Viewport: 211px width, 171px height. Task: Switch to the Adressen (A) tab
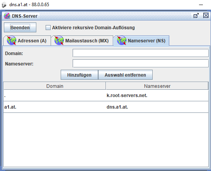coord(27,40)
